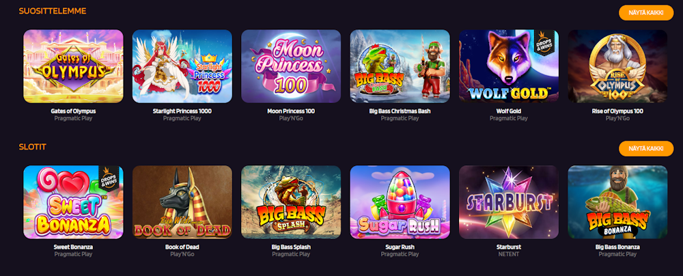The width and height of the screenshot is (683, 276).
Task: Click the Suosittelemme section heading
Action: [53, 12]
